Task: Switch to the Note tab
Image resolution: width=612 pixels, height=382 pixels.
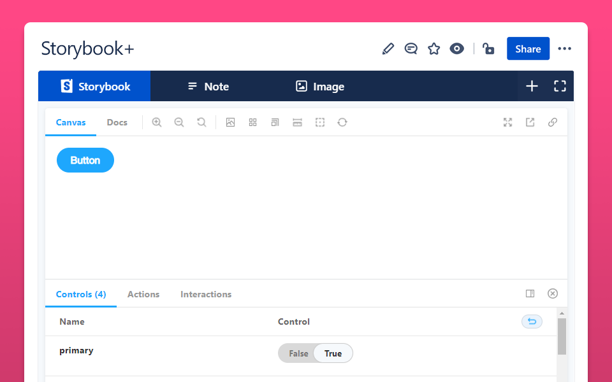Action: [208, 86]
